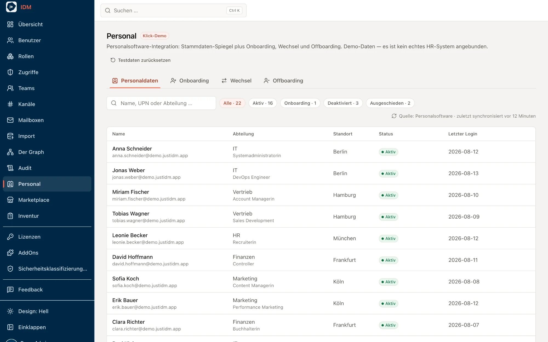Click jonas.weber@demo.justidm.app email
The width and height of the screenshot is (548, 342).
[146, 177]
